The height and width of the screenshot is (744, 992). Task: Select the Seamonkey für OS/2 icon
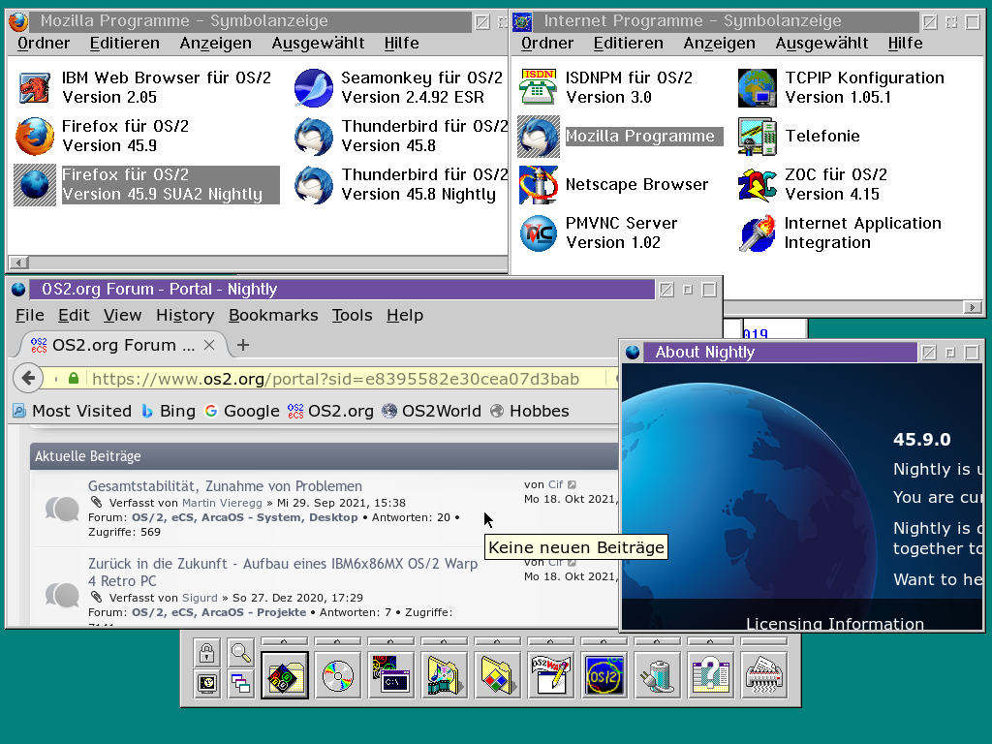pos(314,87)
